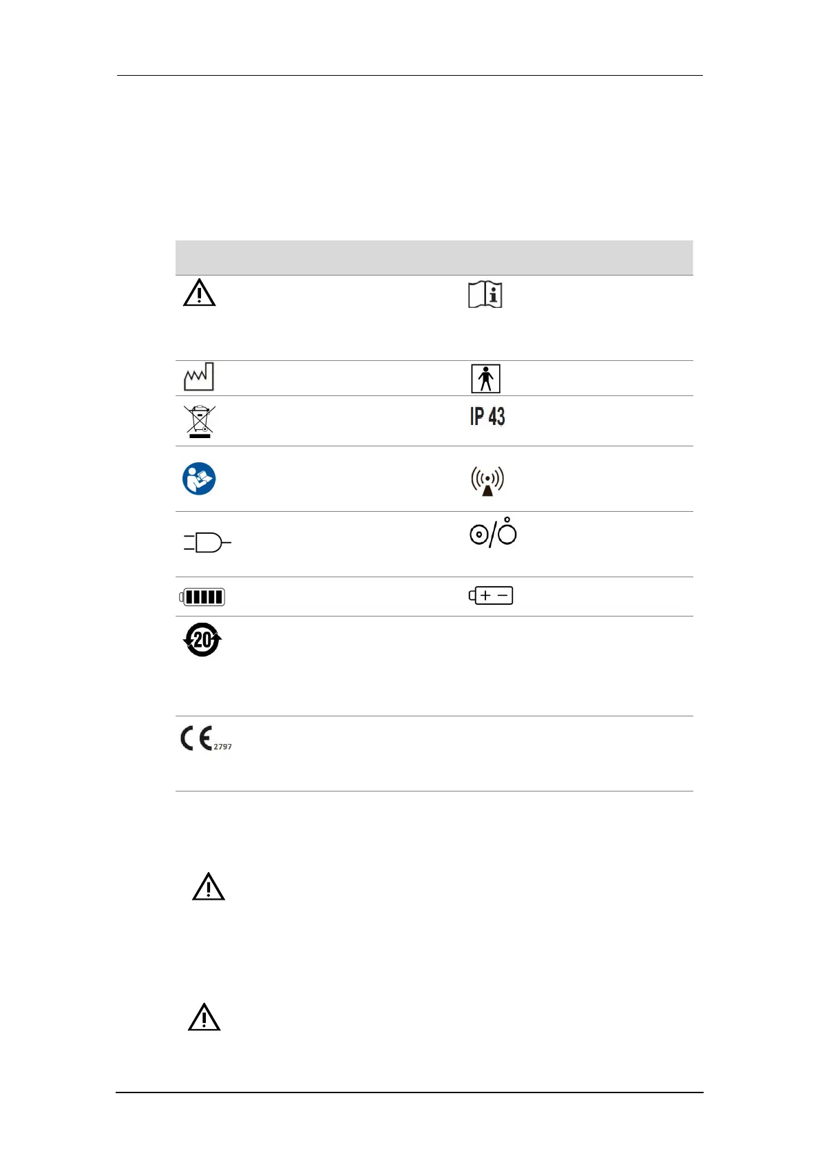The height and width of the screenshot is (1160, 820).
Task: Click the battery polarity plus-minus symbol
Action: coord(491,595)
